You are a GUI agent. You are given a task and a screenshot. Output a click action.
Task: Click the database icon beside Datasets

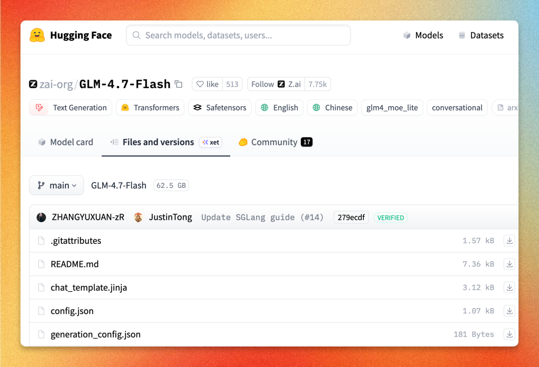pos(462,35)
